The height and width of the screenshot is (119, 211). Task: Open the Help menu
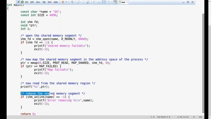tap(56, 2)
